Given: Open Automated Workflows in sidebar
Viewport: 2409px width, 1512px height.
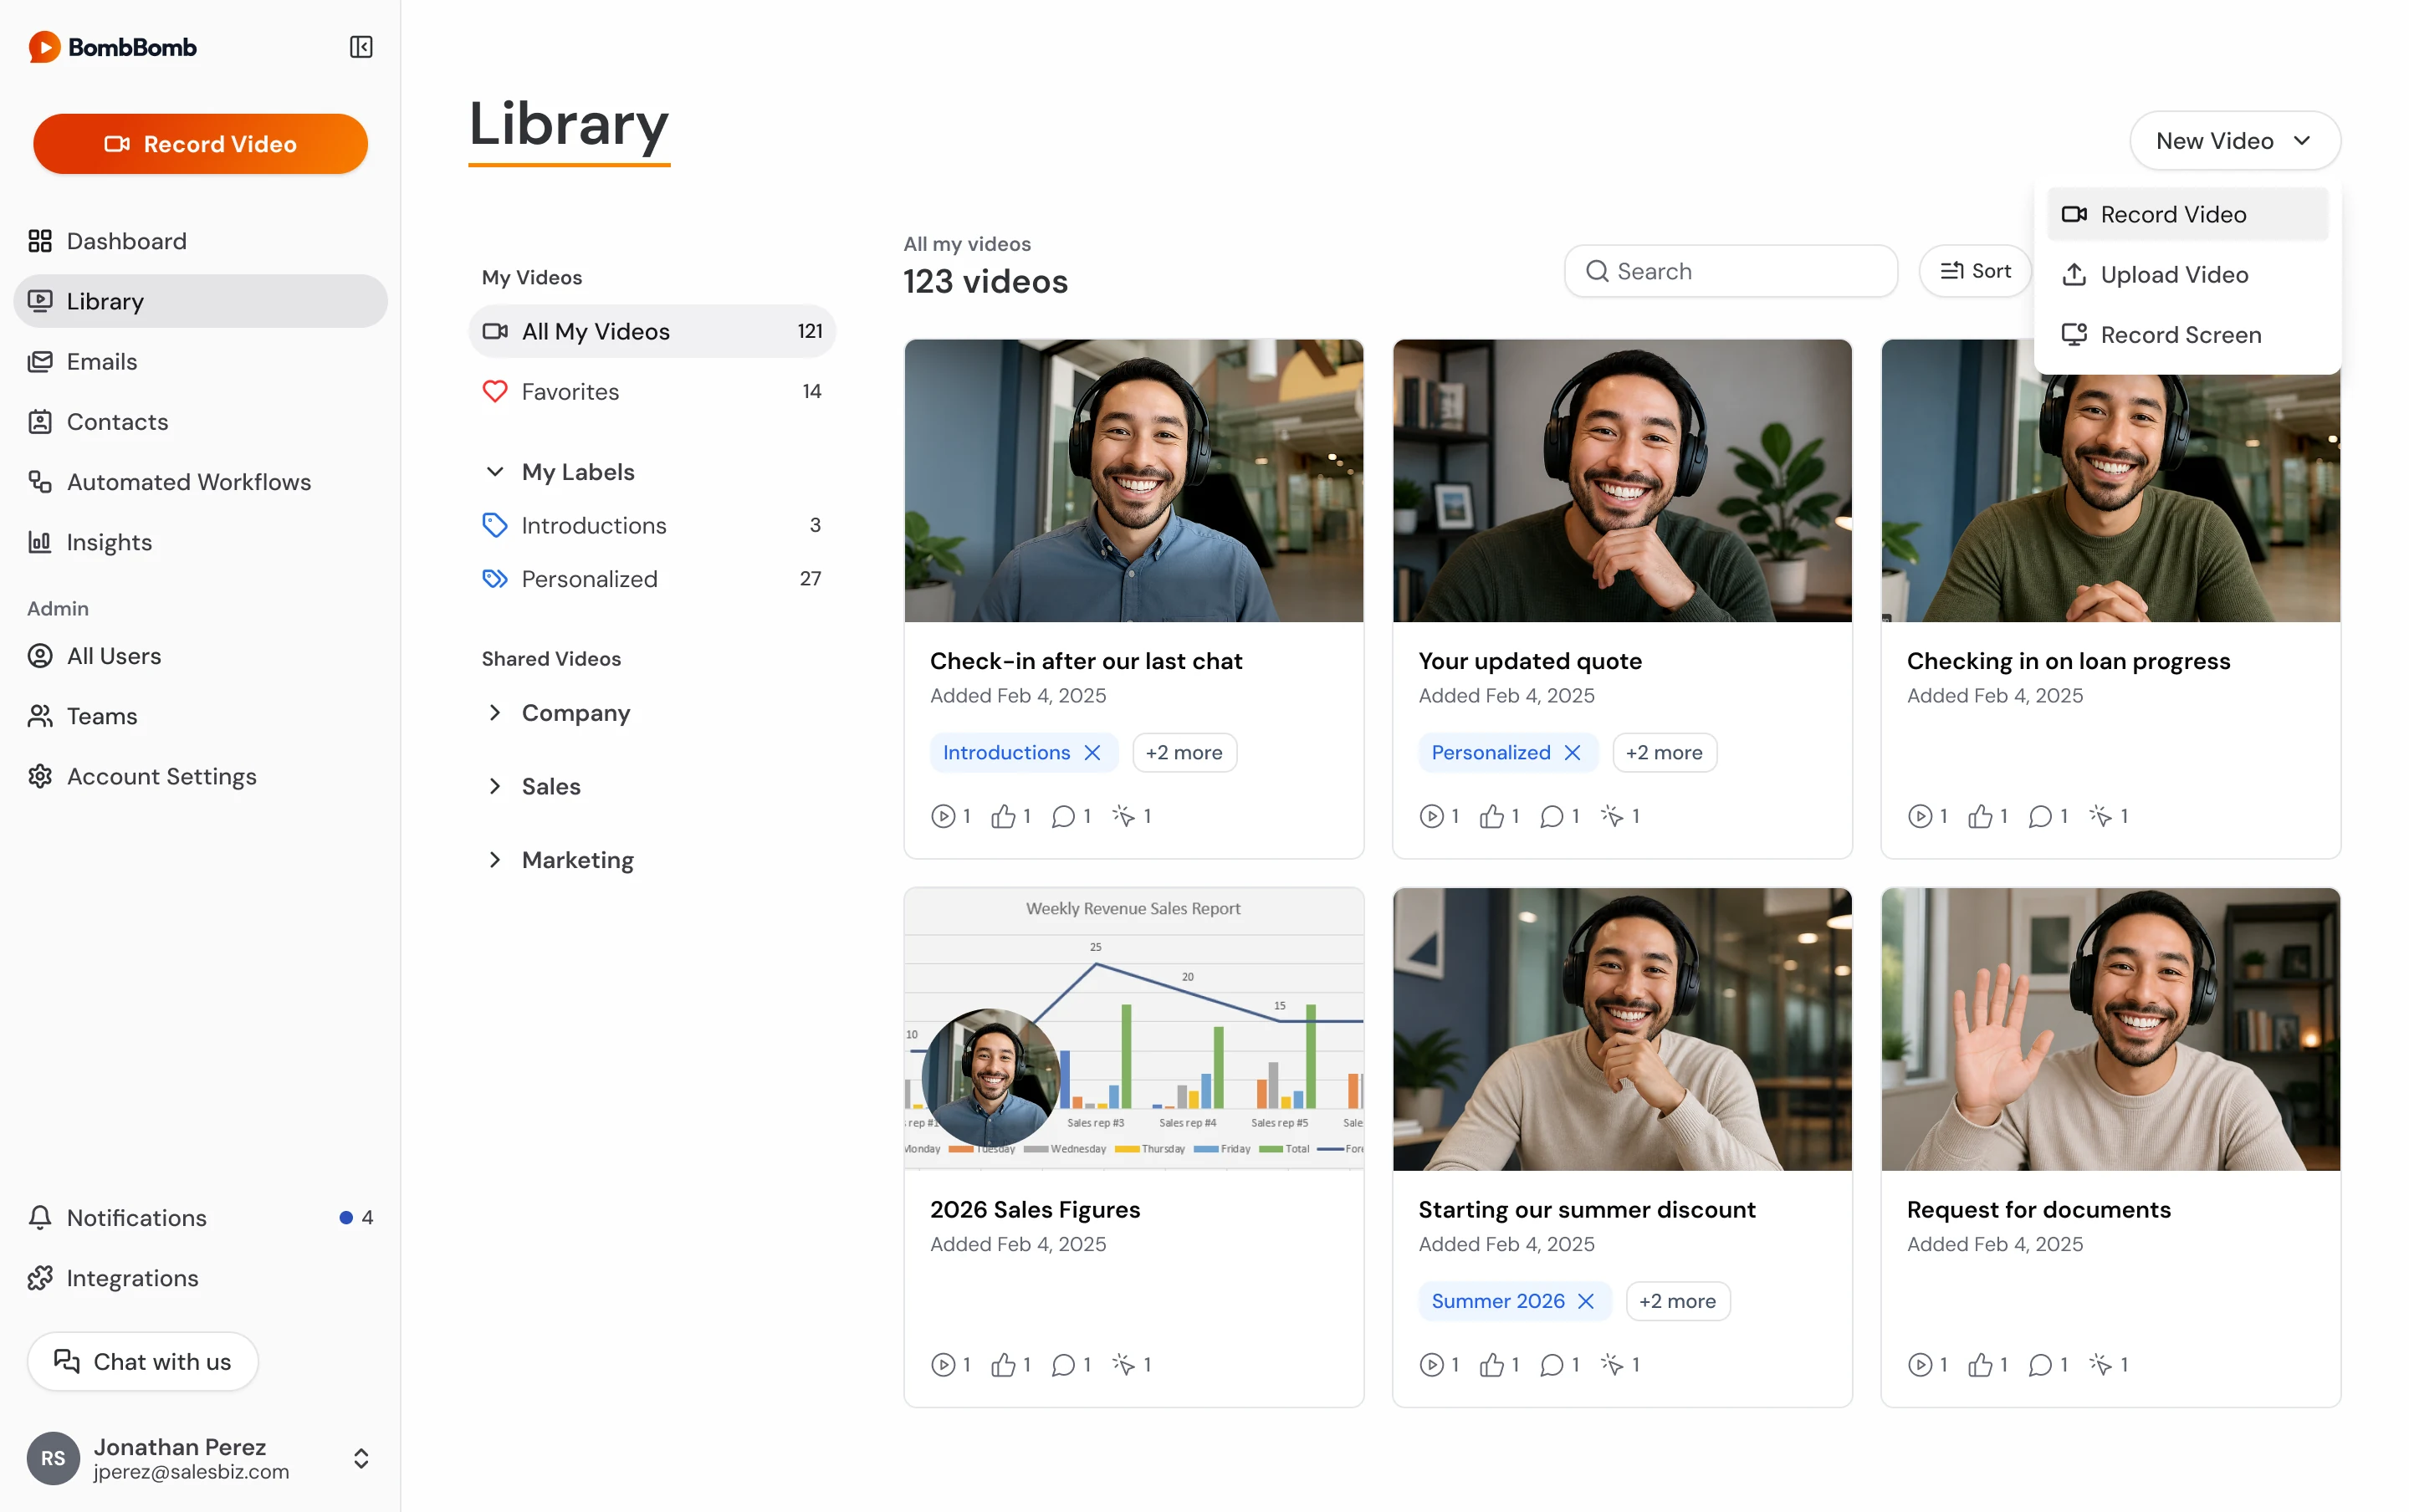Looking at the screenshot, I should 200,482.
